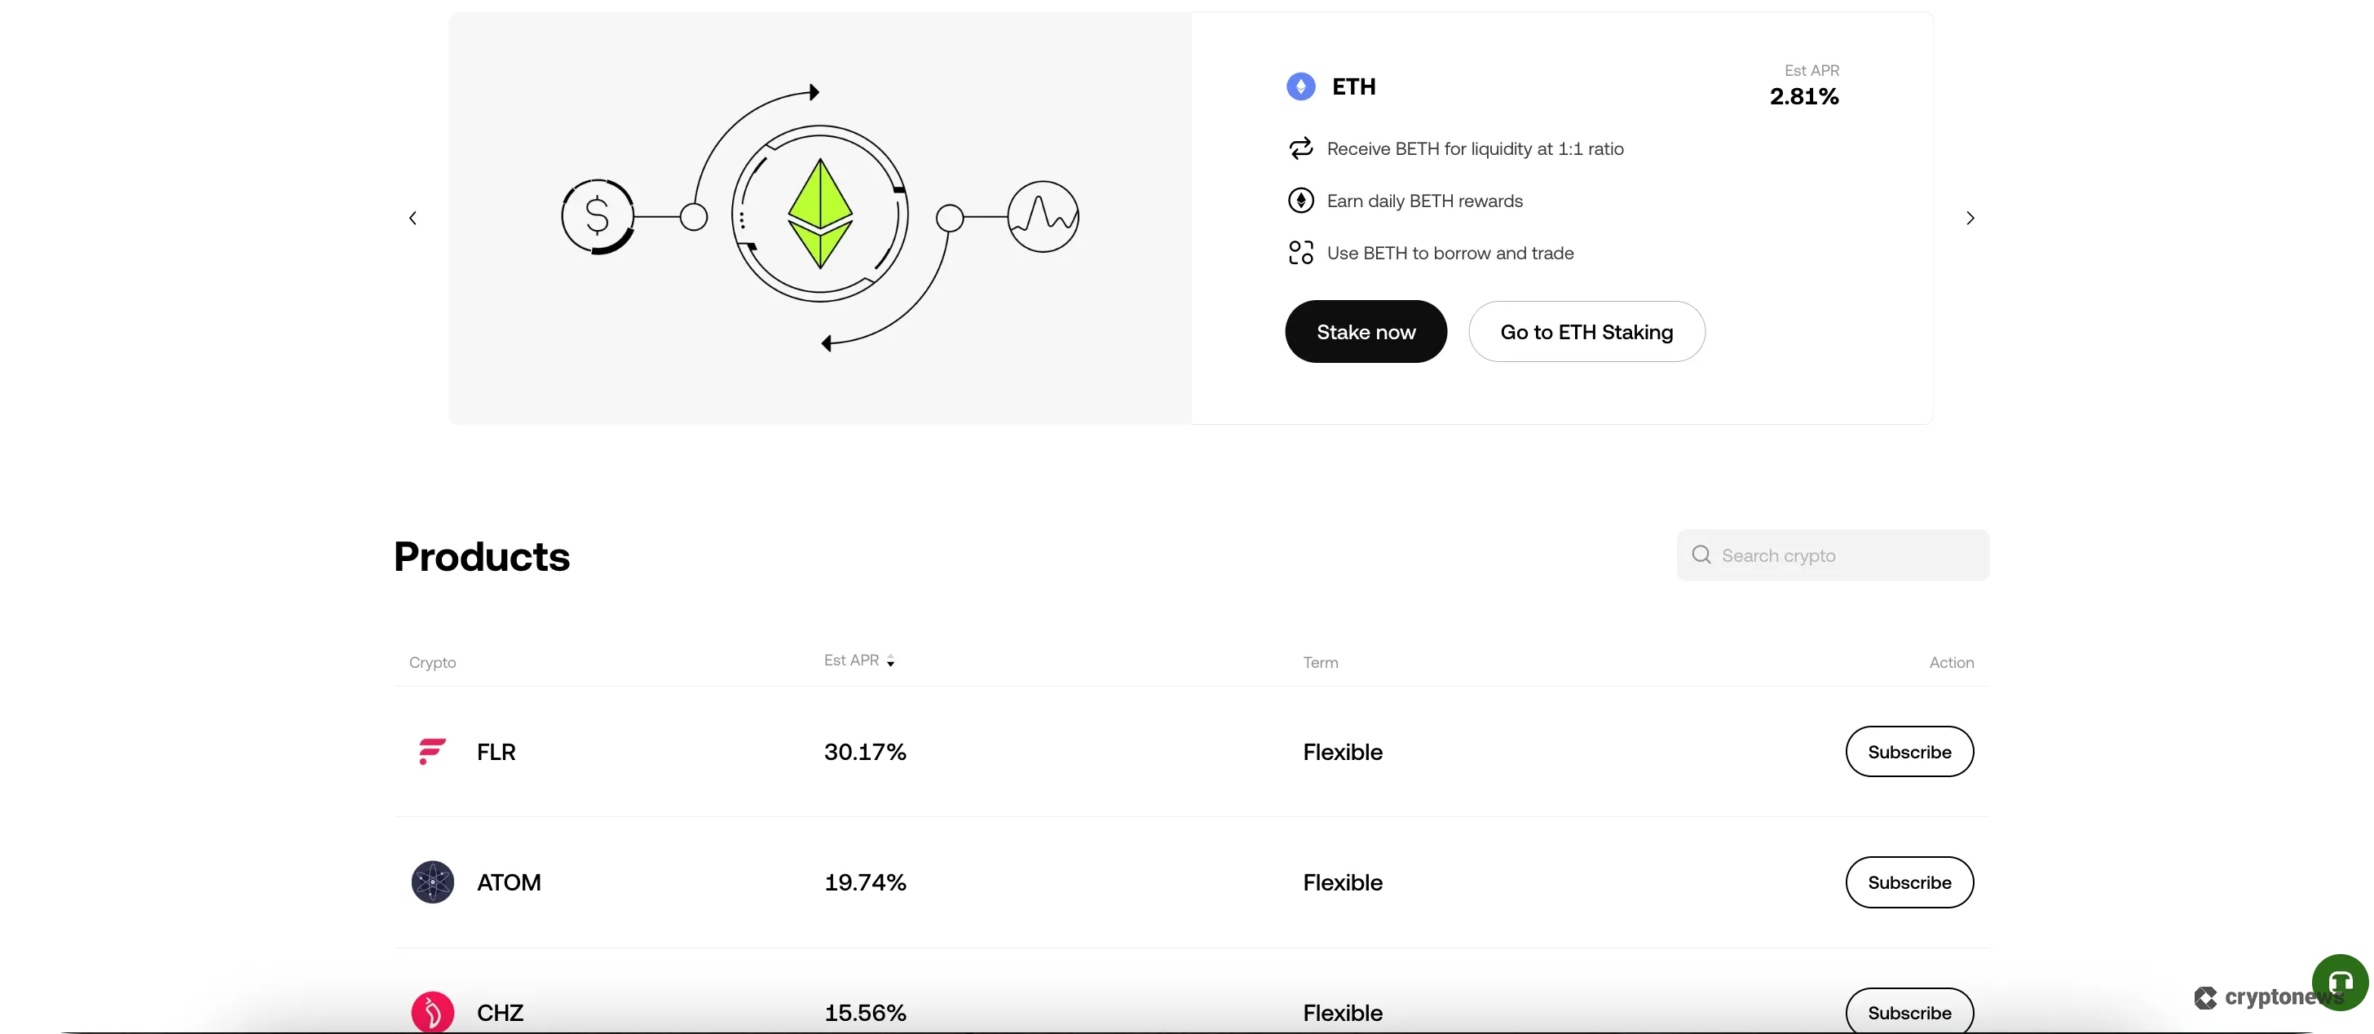The image size is (2374, 1034).
Task: Advance banner with right carousel arrow
Action: 1970,218
